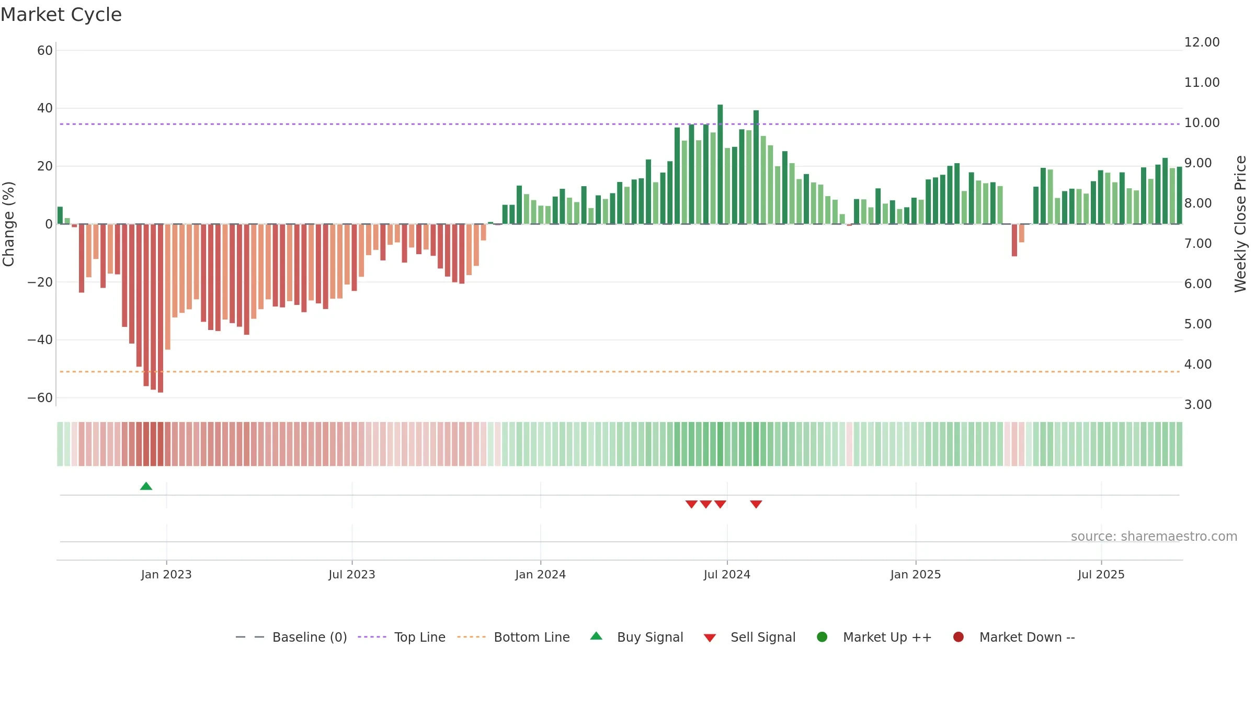
Task: Toggle the Bottom Line legend entry
Action: tap(514, 637)
